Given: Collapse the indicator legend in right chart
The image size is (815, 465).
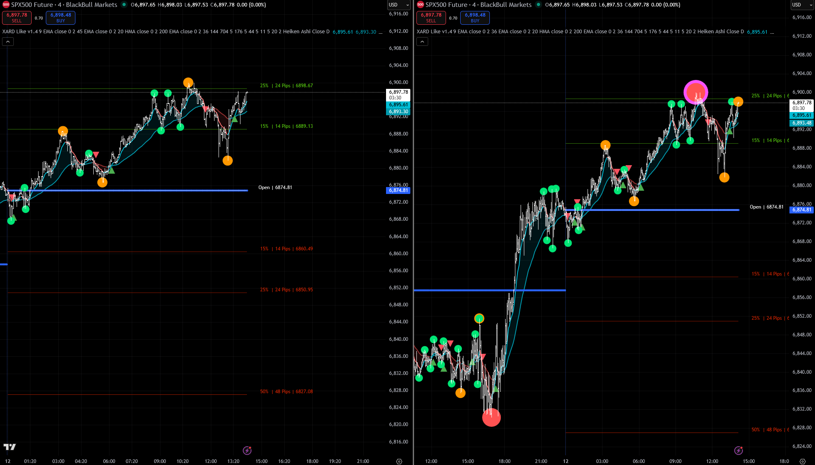Looking at the screenshot, I should point(422,41).
